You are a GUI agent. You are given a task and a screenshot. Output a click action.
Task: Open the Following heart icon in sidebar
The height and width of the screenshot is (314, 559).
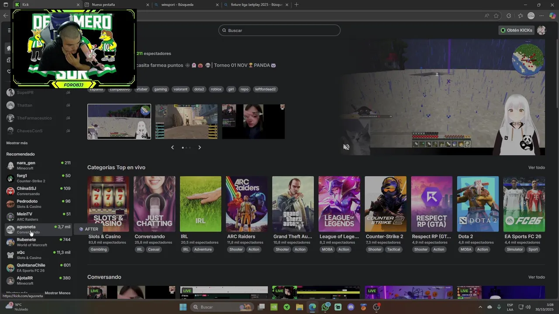9,72
